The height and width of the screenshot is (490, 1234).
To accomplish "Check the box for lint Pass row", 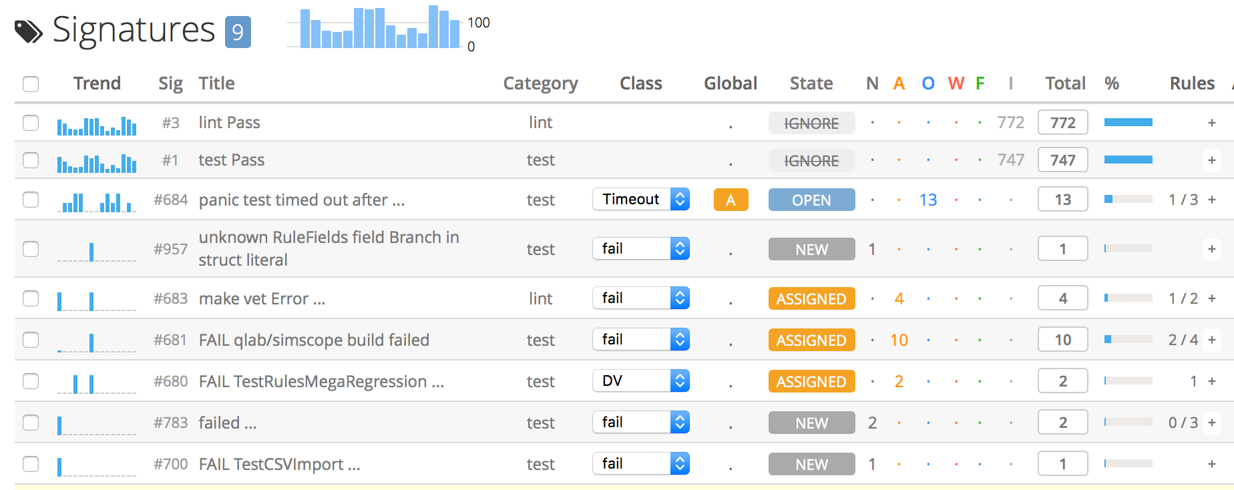I will click(x=31, y=123).
